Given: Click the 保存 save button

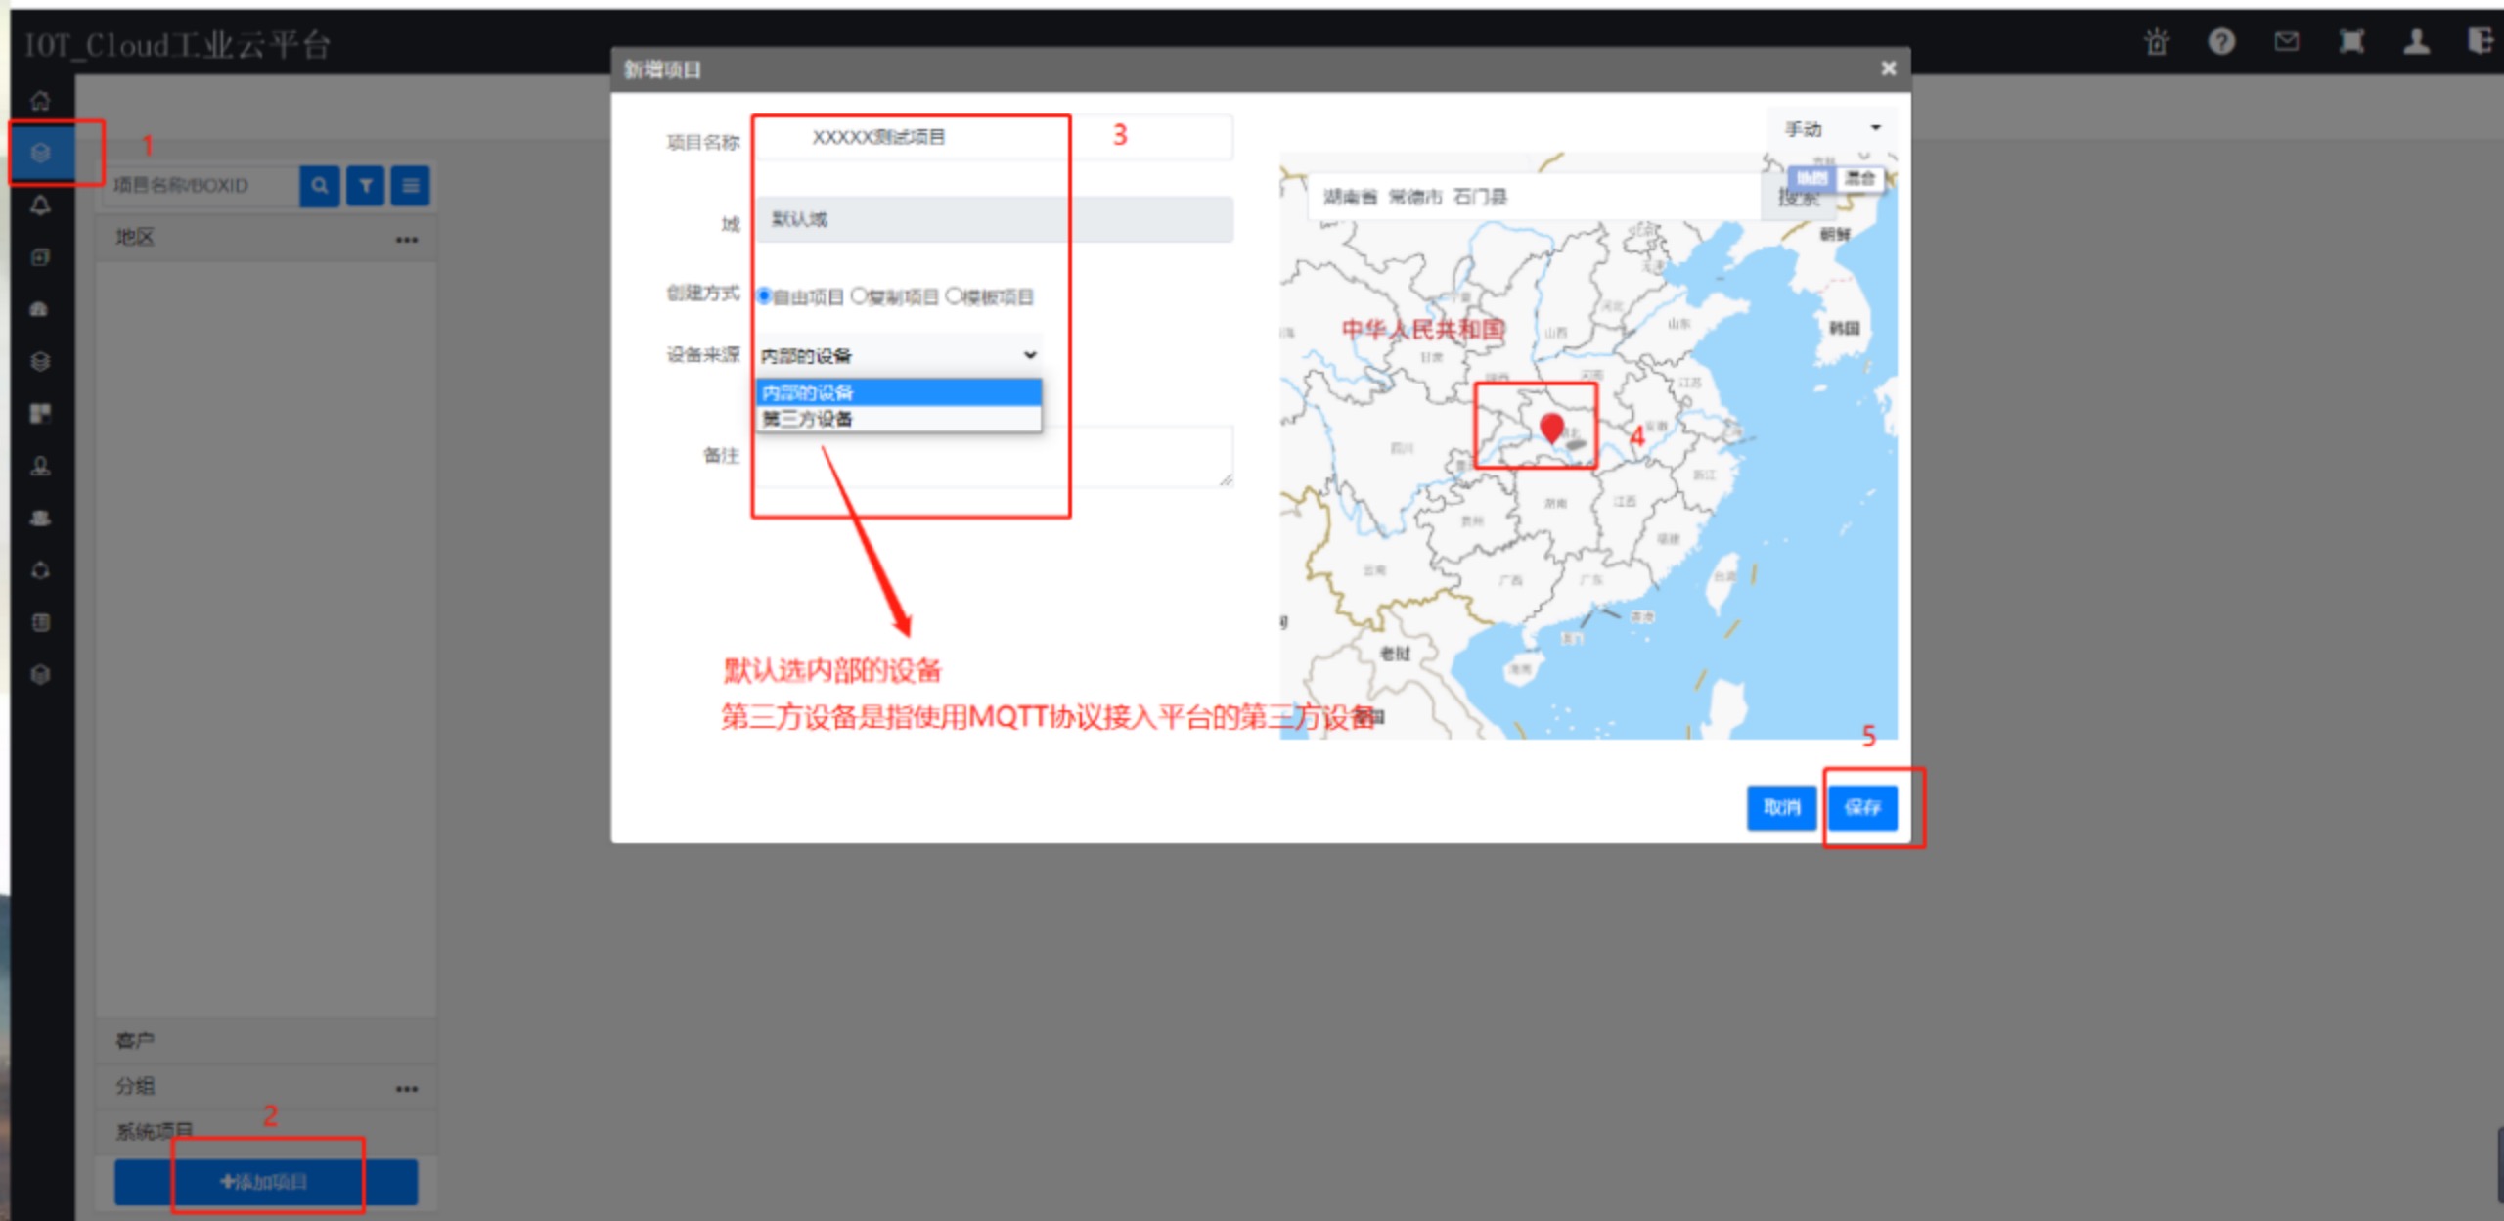Looking at the screenshot, I should (x=1862, y=807).
